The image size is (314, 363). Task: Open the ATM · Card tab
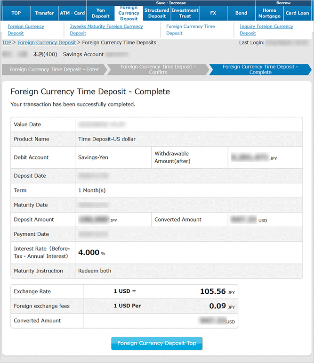[x=72, y=13]
